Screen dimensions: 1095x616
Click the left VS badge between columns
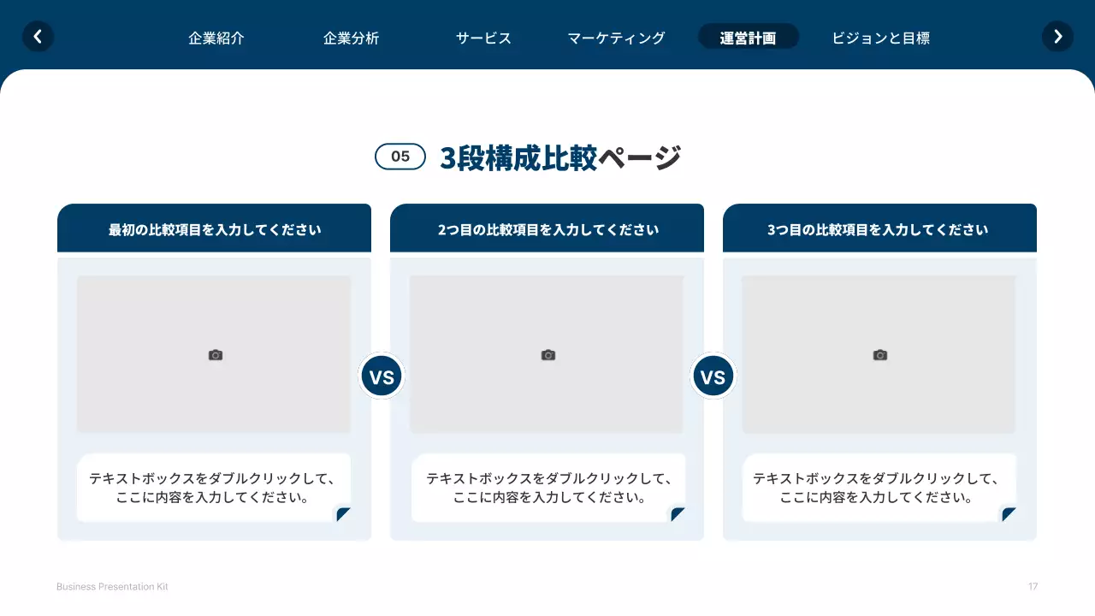(x=382, y=376)
